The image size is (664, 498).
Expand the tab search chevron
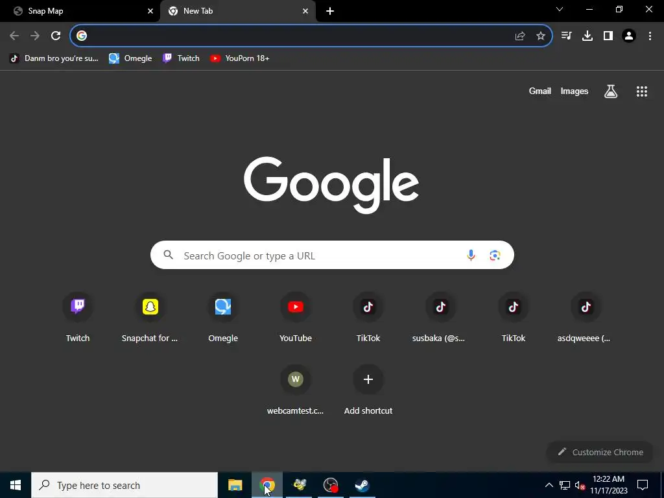click(x=560, y=9)
